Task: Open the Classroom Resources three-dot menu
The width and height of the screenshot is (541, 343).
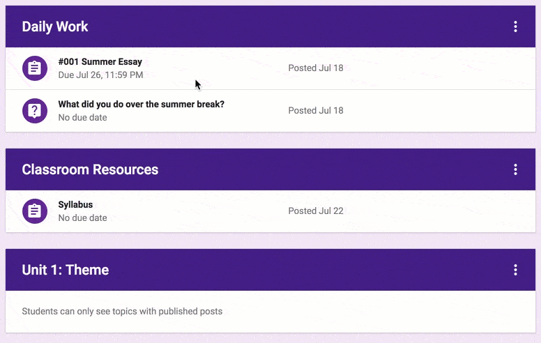Action: coord(515,169)
